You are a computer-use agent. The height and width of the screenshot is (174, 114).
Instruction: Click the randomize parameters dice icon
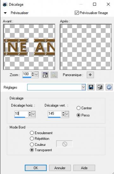coord(100,87)
